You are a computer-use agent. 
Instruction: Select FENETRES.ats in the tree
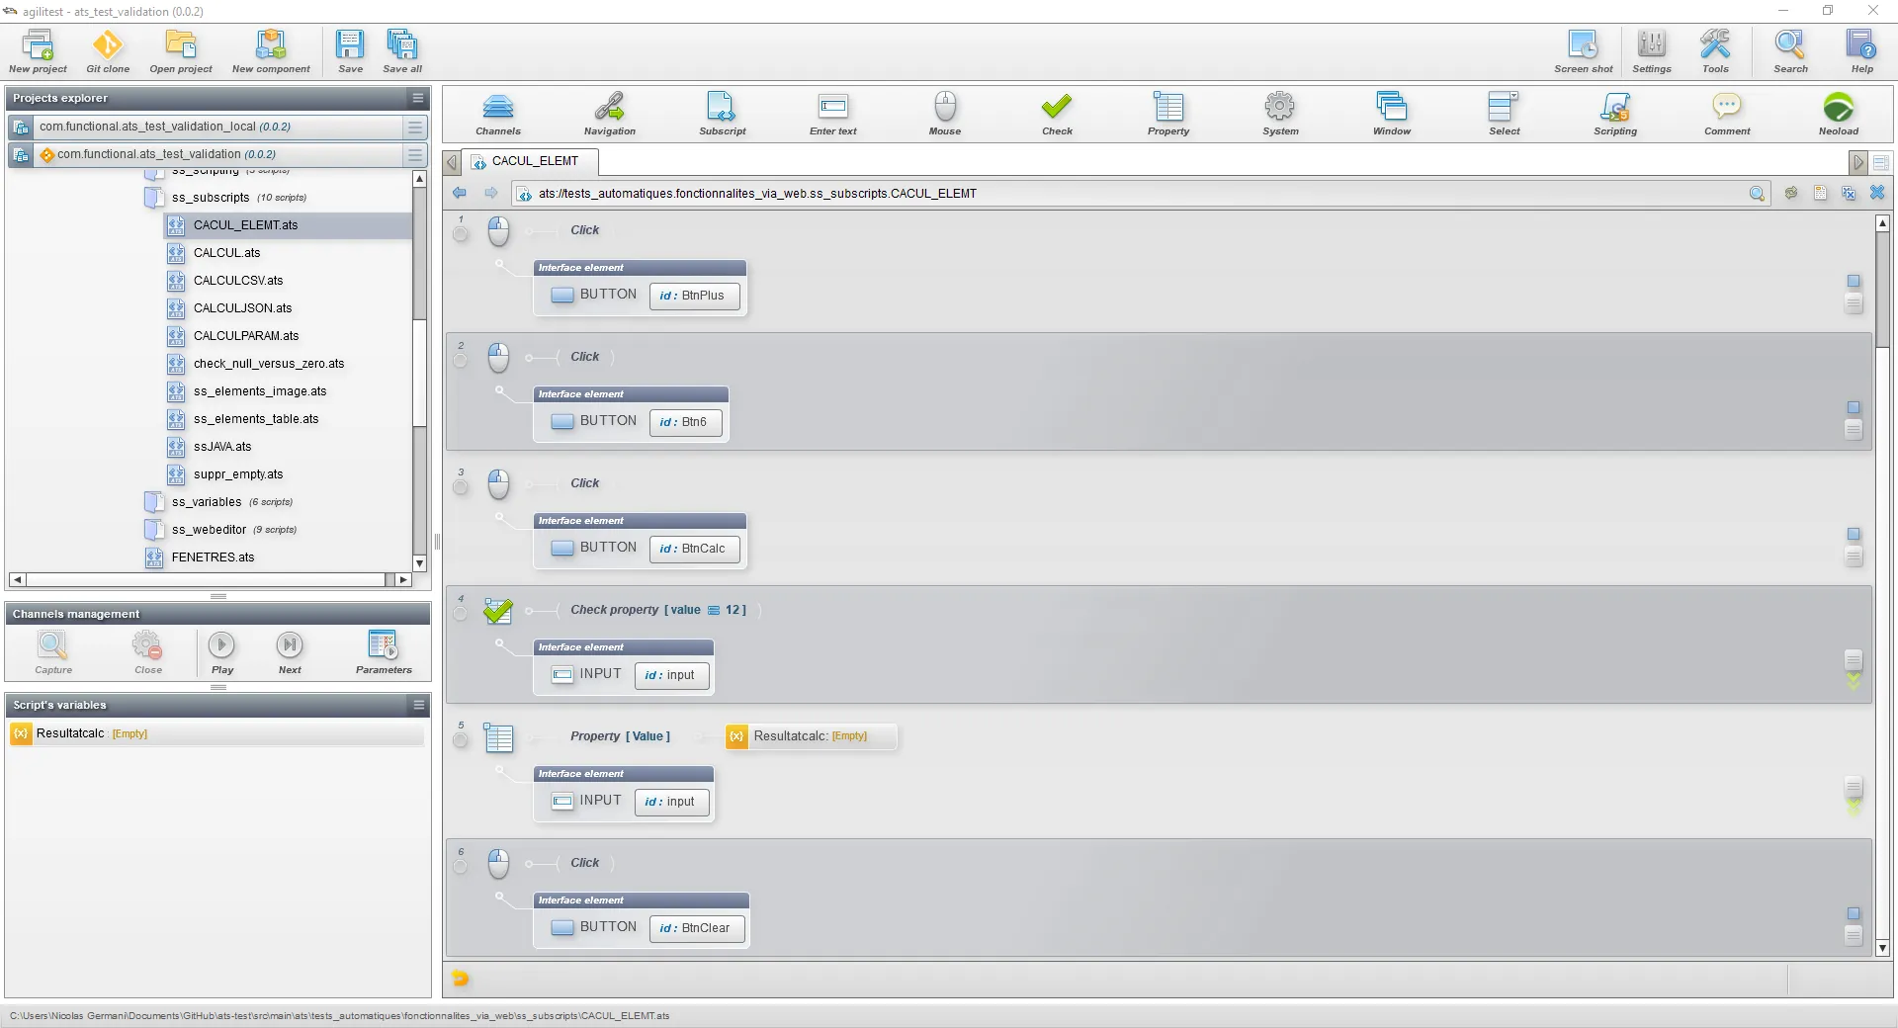(x=213, y=557)
